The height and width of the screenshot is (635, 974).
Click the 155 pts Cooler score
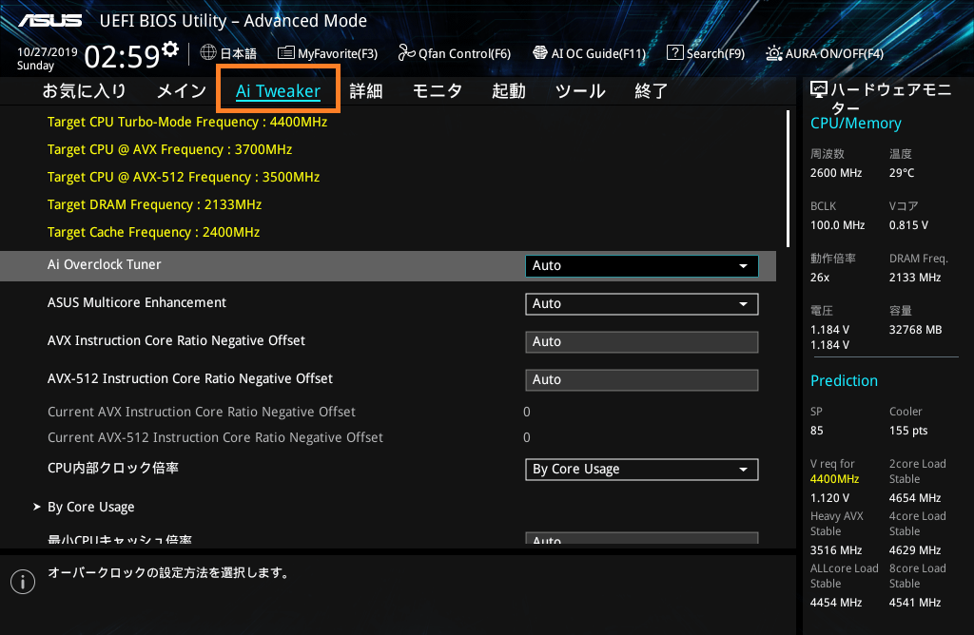point(908,431)
